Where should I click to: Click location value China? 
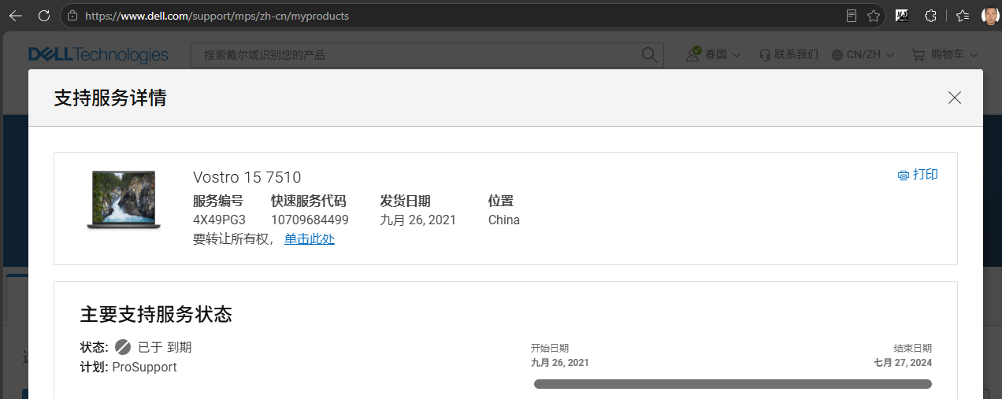tap(504, 220)
